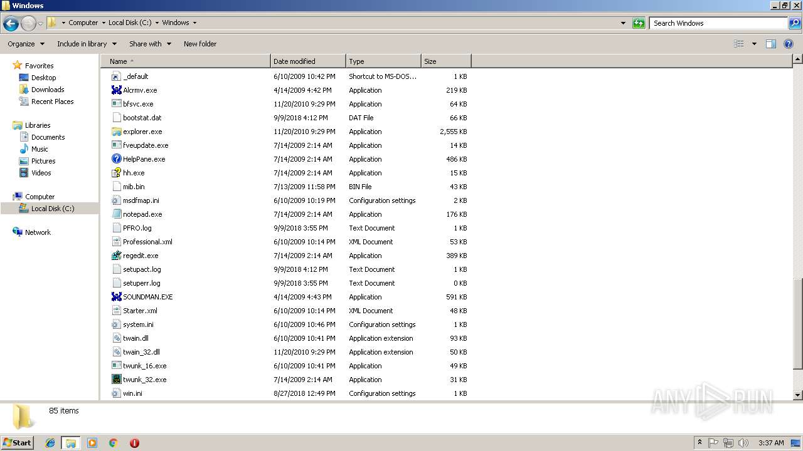Select the notepad.exe icon
The height and width of the screenshot is (451, 803).
(116, 214)
